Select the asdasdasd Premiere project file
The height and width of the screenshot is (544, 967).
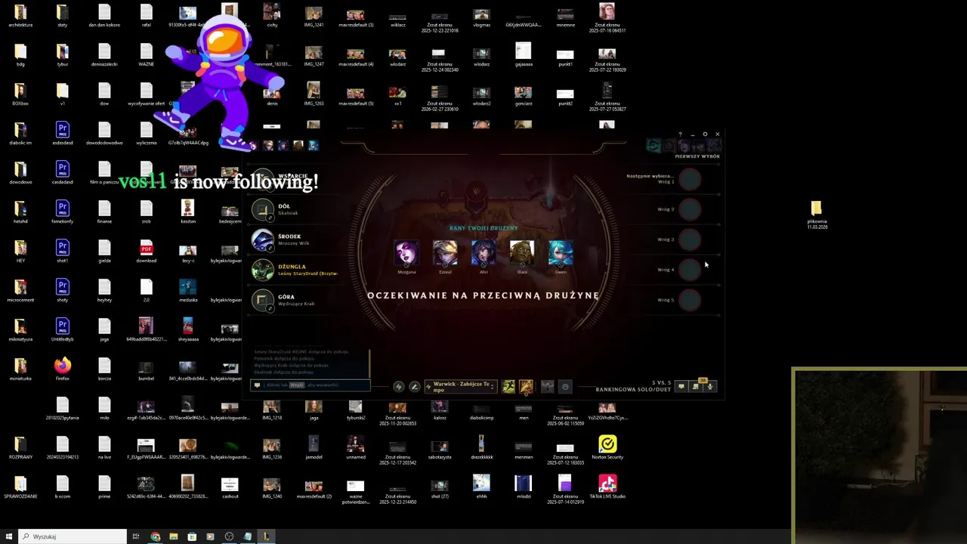point(63,133)
